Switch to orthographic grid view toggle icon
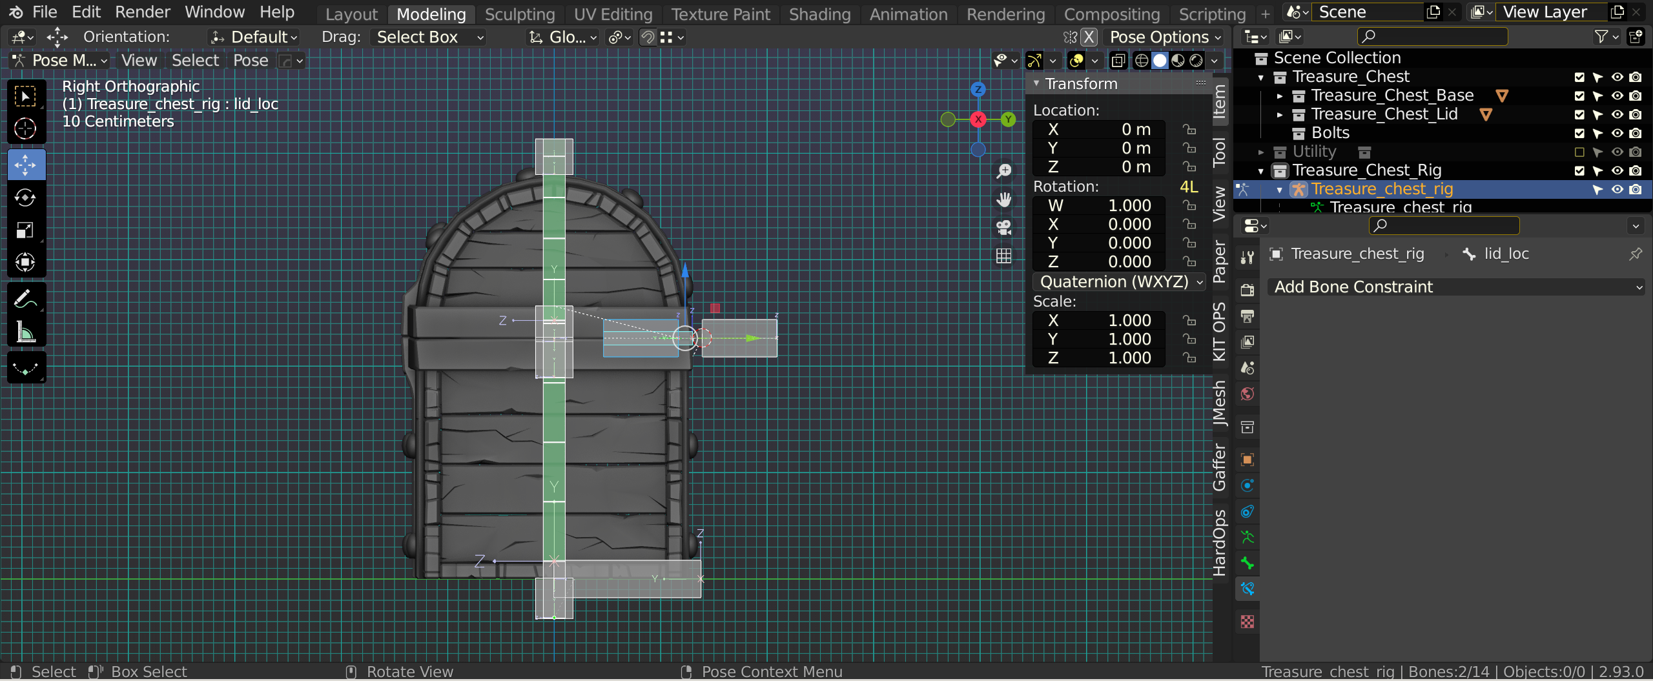The height and width of the screenshot is (681, 1653). click(x=1003, y=256)
